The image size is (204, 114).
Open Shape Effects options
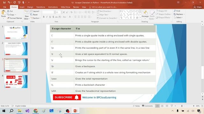pyautogui.click(x=163, y=17)
